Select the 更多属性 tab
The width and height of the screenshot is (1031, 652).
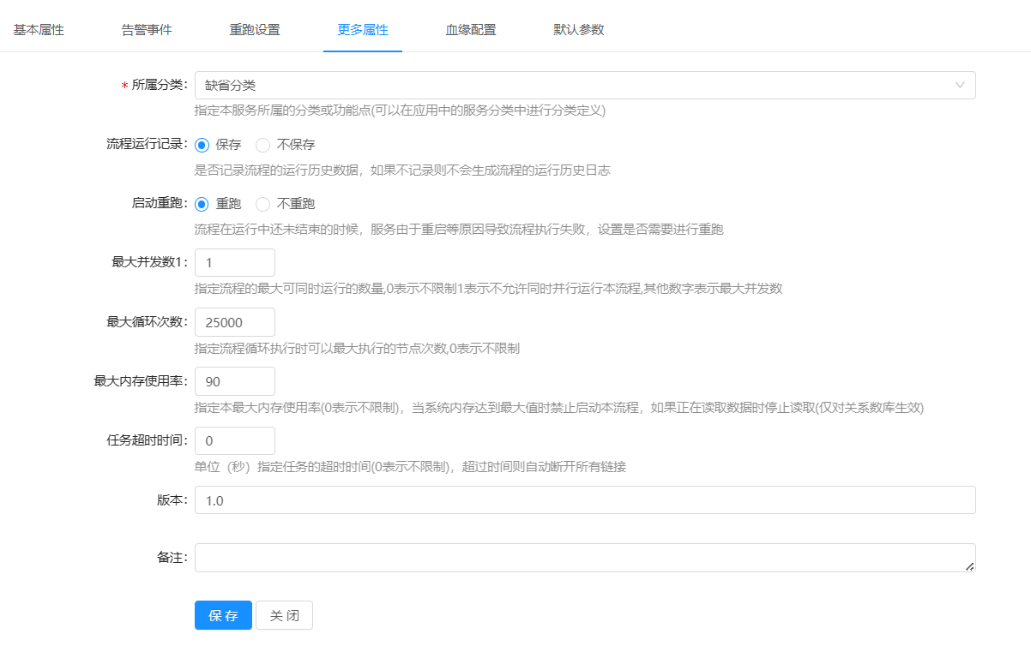click(x=363, y=30)
